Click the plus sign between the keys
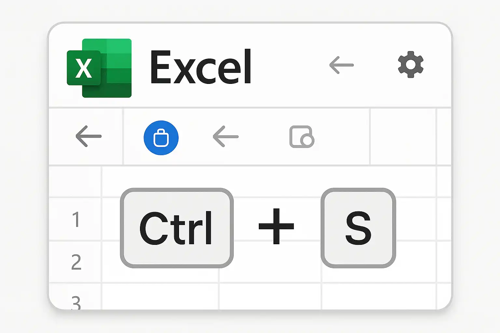 point(276,226)
